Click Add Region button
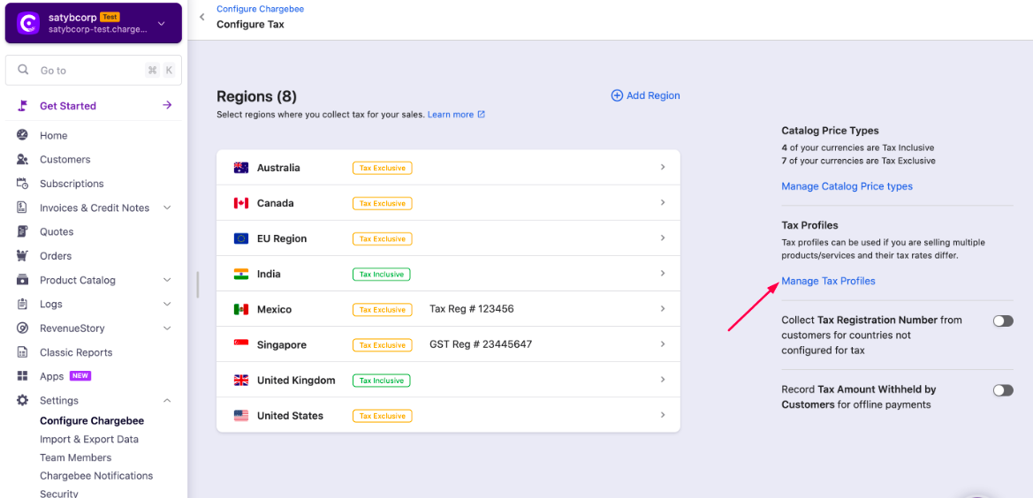 point(646,95)
